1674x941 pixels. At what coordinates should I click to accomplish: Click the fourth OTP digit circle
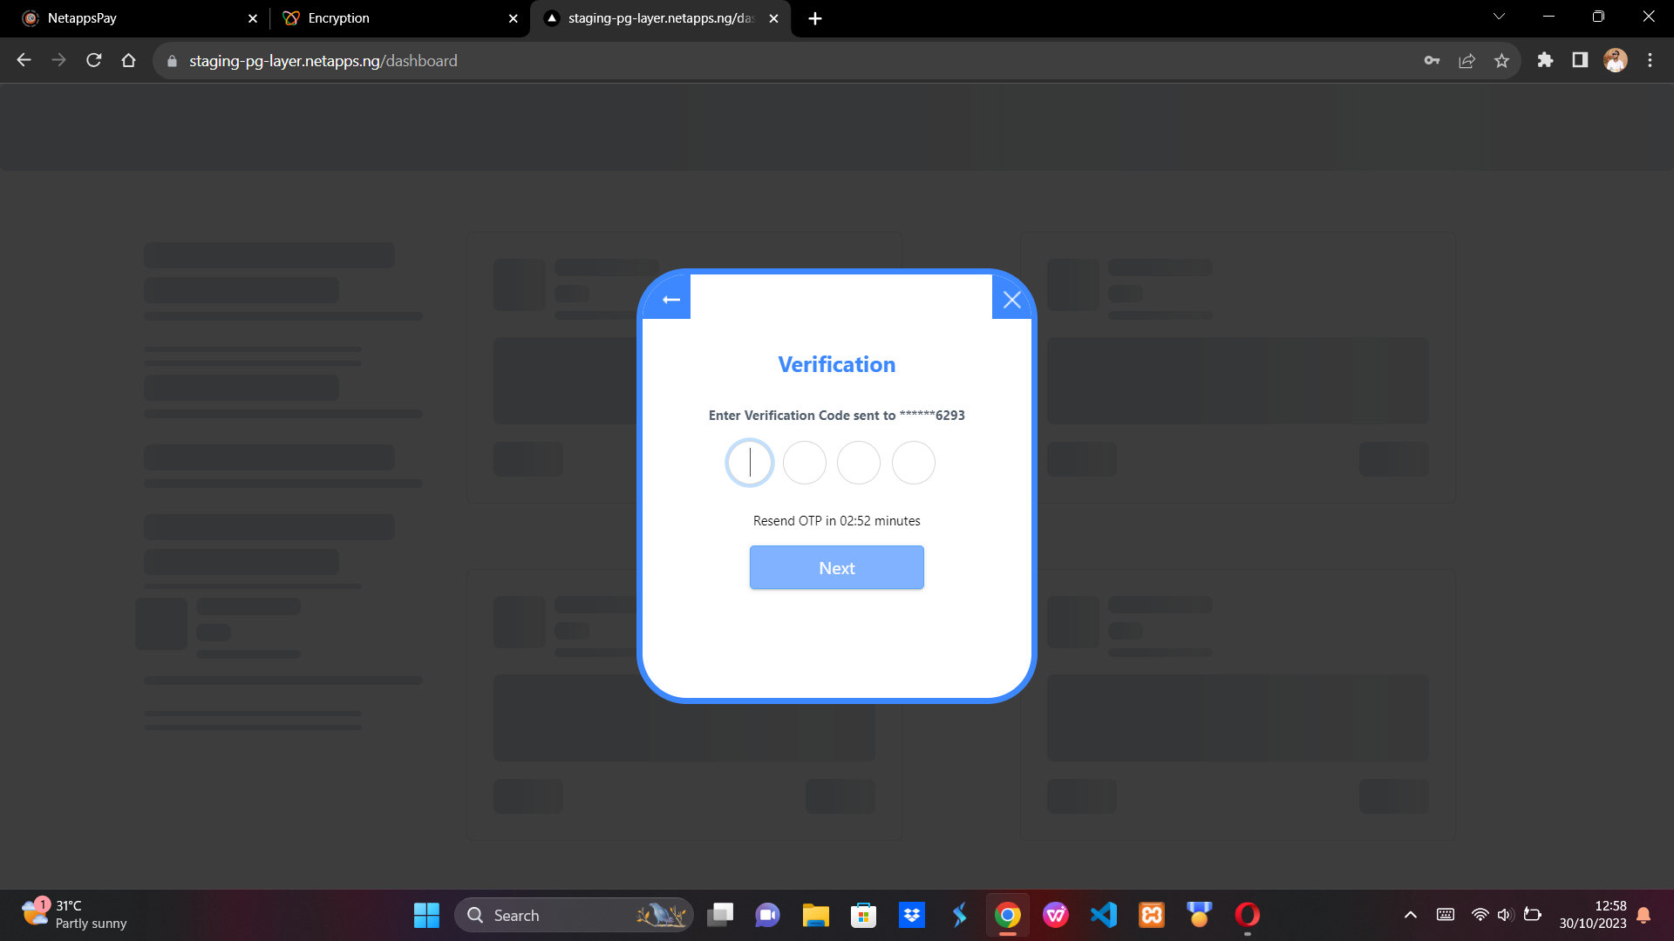coord(913,463)
